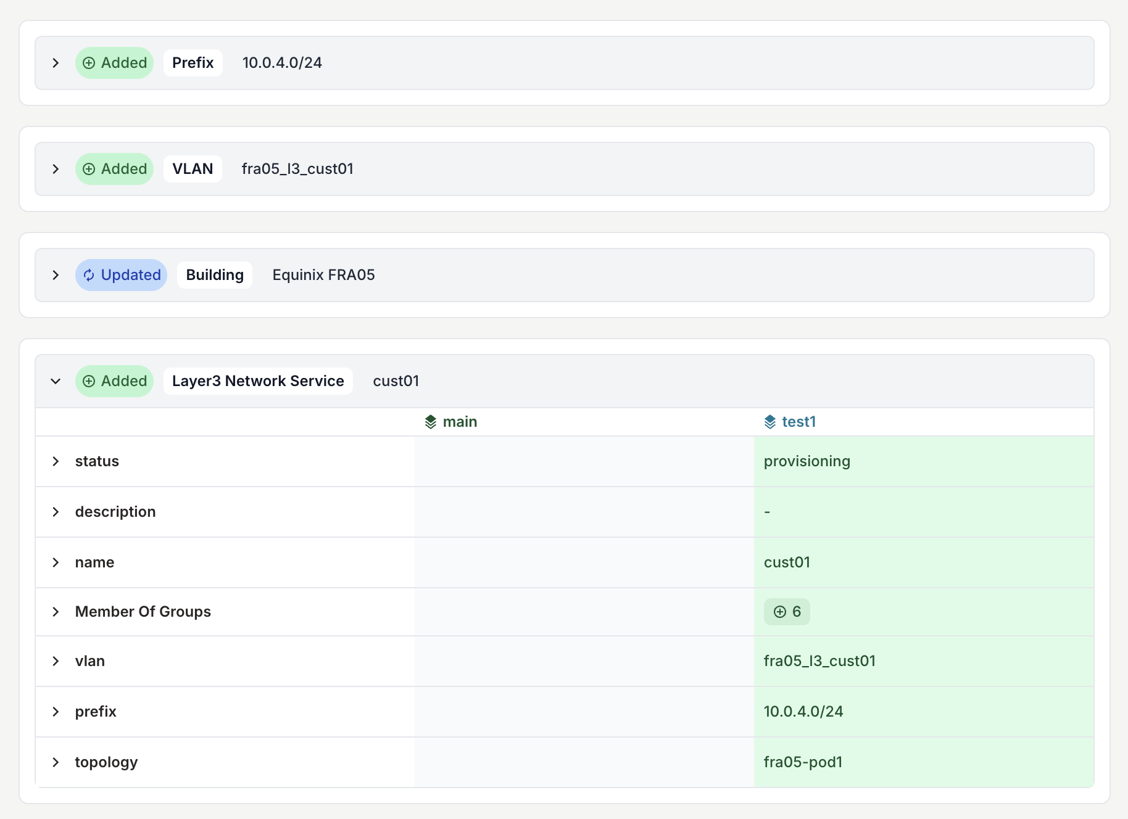Click the test1 branch layers icon
Image resolution: width=1128 pixels, height=819 pixels.
tap(769, 422)
